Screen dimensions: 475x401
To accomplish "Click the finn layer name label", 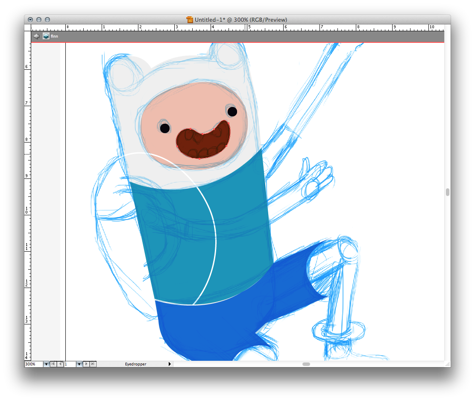I will [55, 36].
